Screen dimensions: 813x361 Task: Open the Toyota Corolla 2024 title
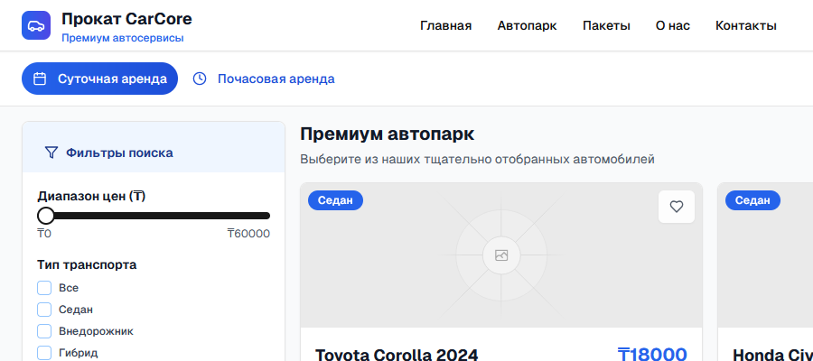pyautogui.click(x=397, y=356)
